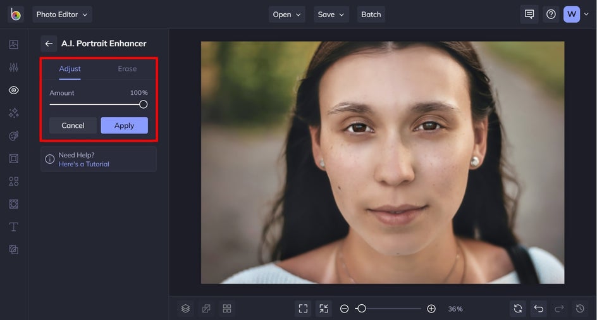Expand the account chevron next to avatar

[x=586, y=15]
